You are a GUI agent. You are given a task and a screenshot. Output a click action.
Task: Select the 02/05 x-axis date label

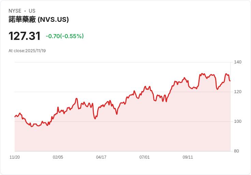(58, 157)
